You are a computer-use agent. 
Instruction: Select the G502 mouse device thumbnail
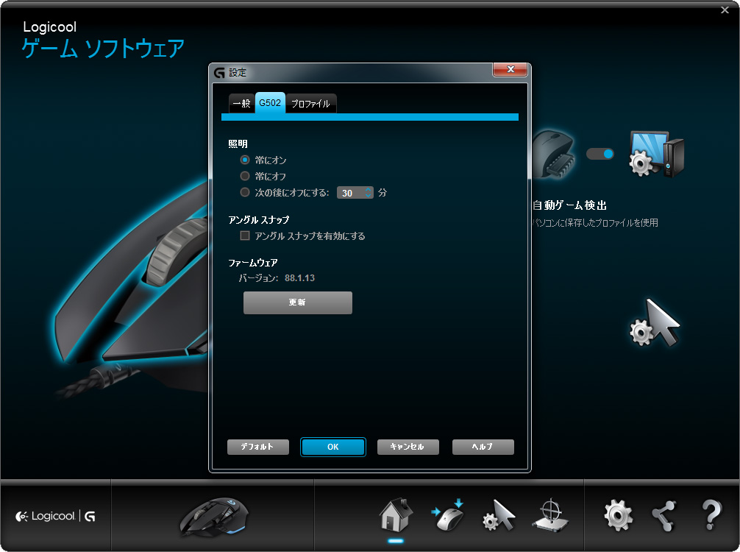214,517
